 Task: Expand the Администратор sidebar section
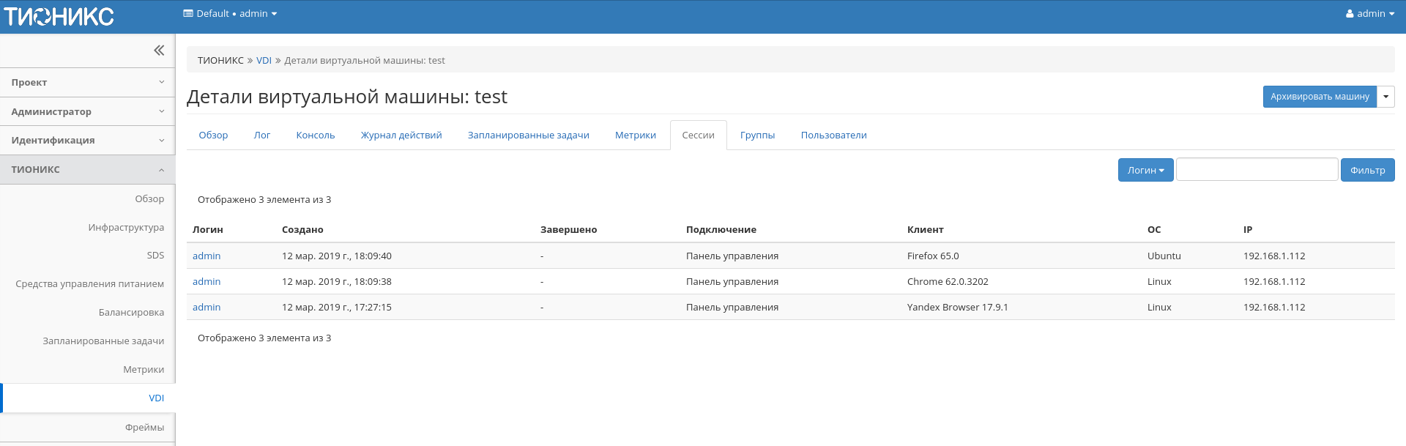87,111
